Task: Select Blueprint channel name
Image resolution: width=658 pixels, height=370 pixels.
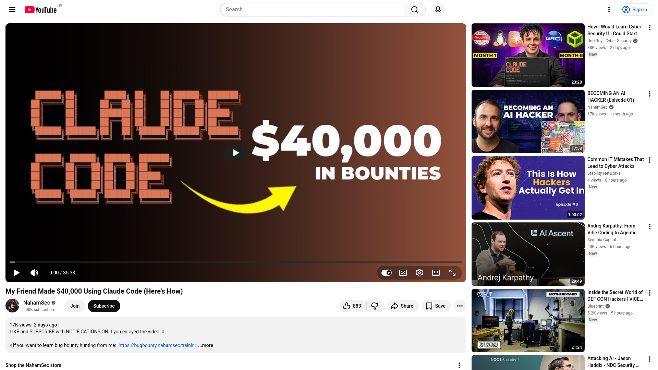Action: [x=596, y=306]
